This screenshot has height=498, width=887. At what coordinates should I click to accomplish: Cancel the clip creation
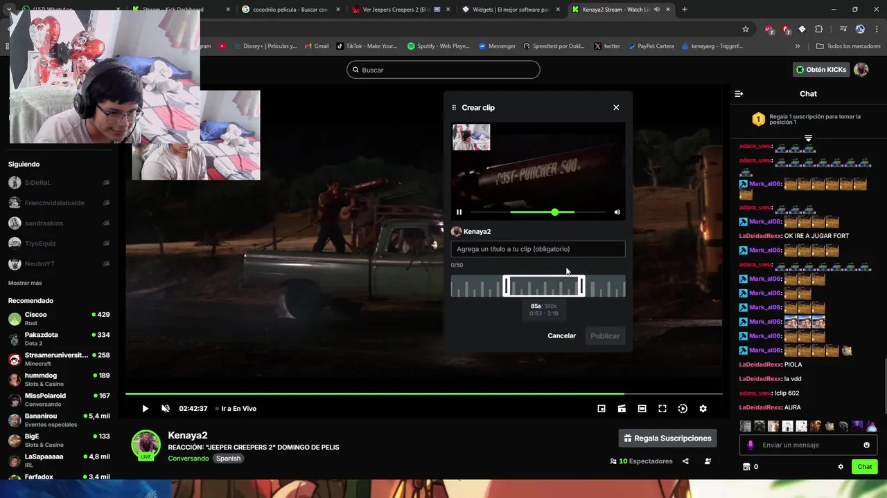click(561, 335)
